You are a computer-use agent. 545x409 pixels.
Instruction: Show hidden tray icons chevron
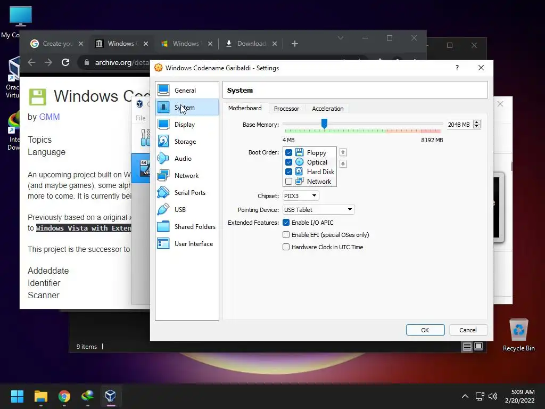[x=465, y=396]
